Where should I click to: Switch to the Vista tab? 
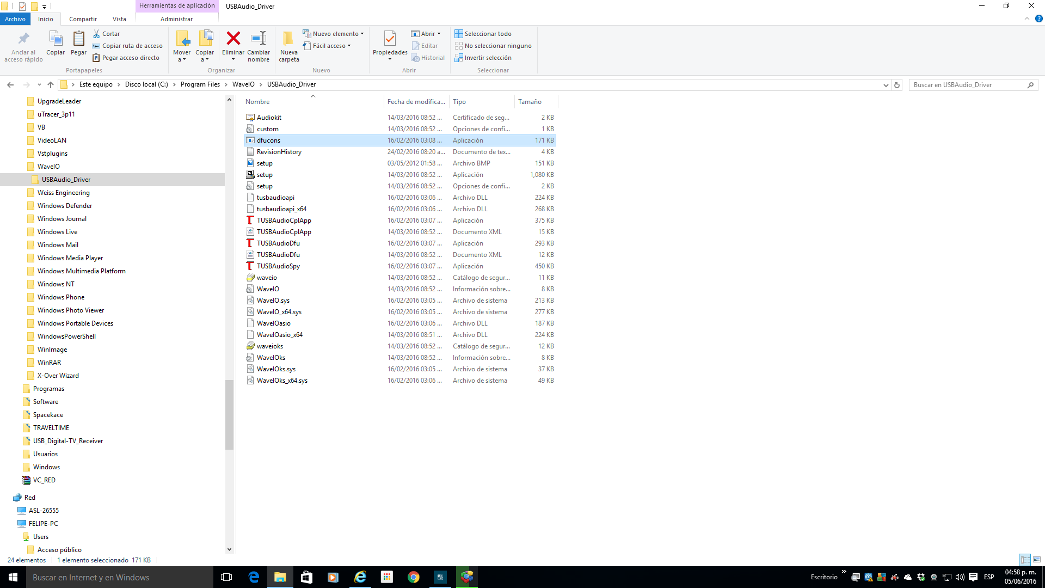click(x=119, y=19)
